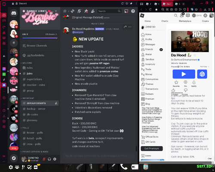
Task: Select Roblox Marketplace tab
Action: (185, 21)
